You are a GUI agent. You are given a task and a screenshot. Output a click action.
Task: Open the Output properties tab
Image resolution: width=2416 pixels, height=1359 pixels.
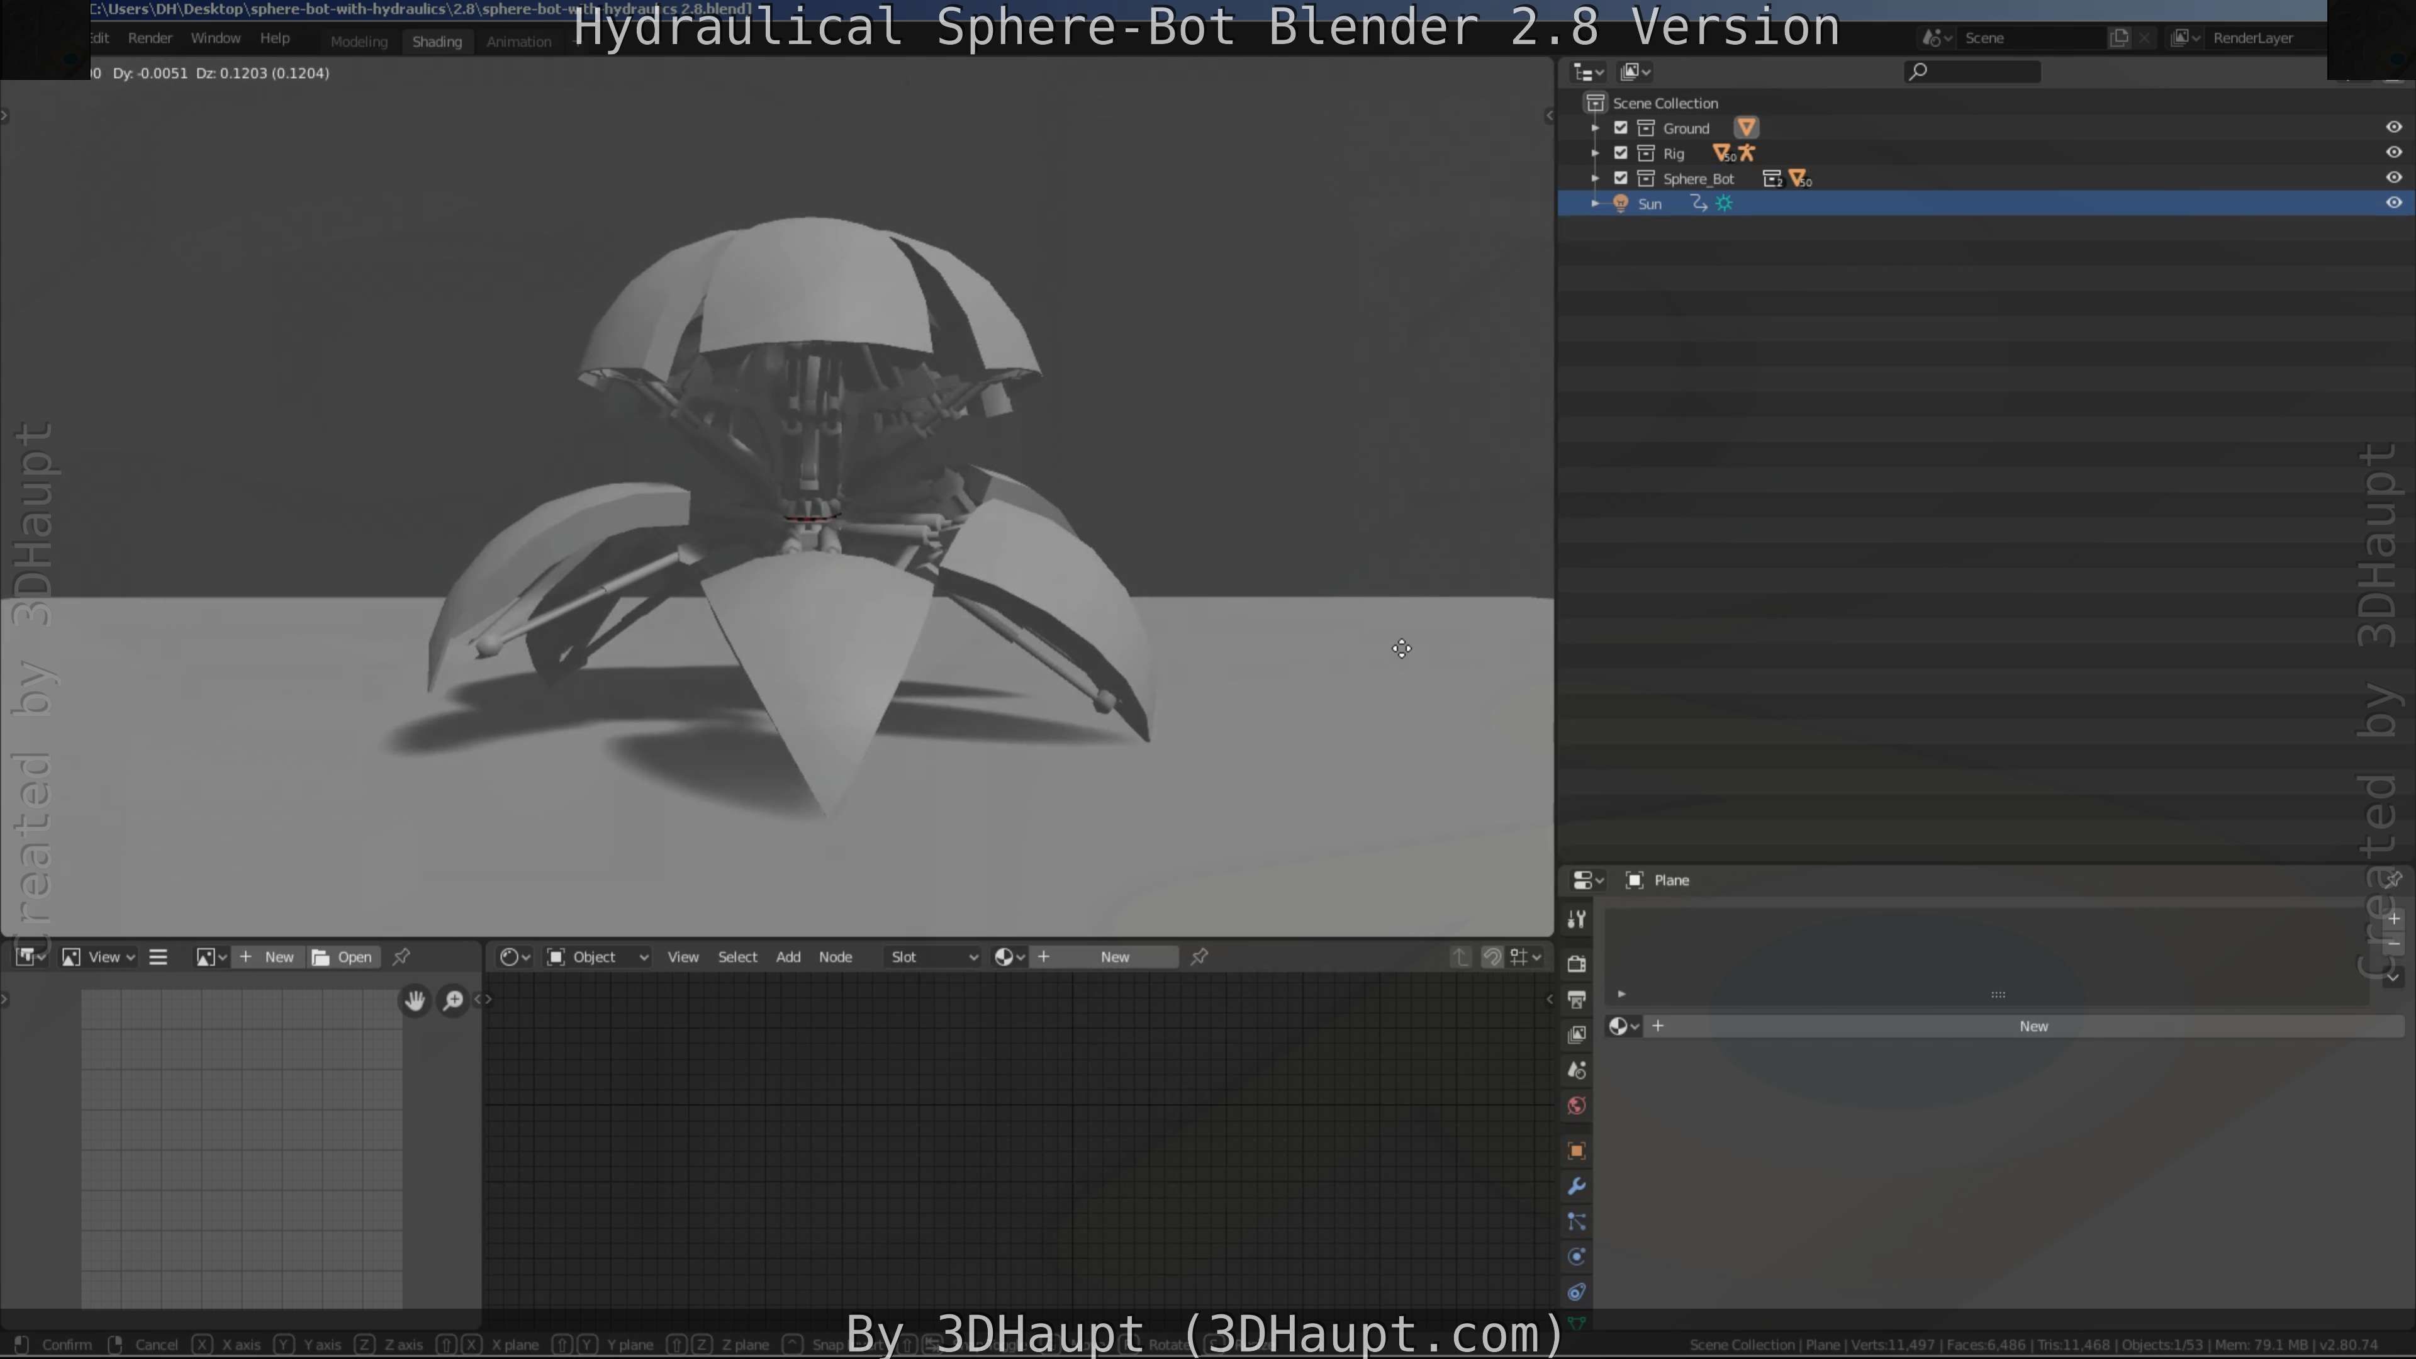(x=1577, y=999)
